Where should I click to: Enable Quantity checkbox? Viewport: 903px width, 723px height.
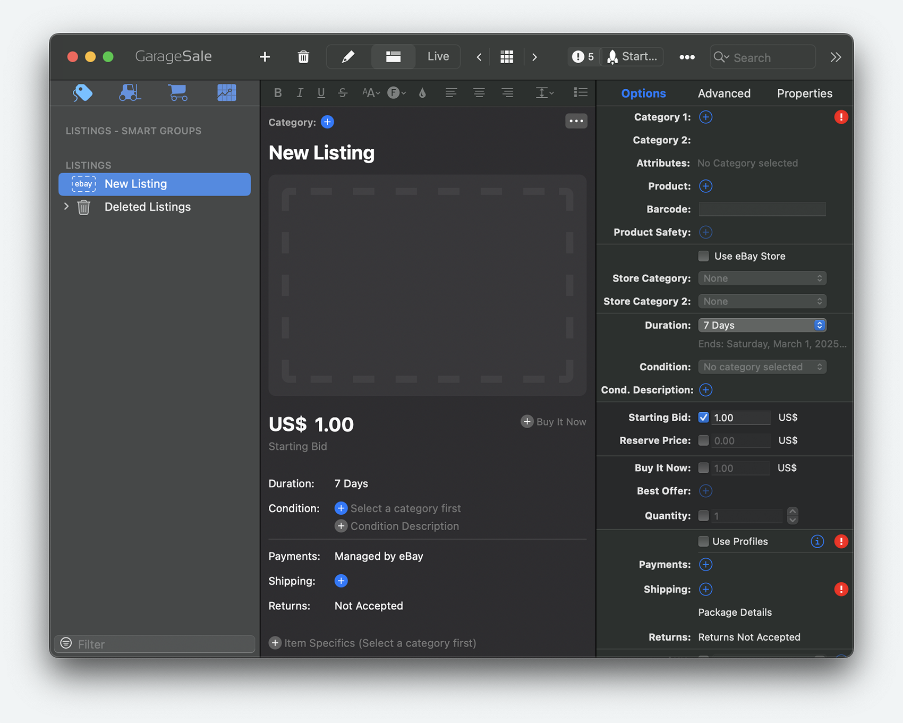(x=704, y=515)
